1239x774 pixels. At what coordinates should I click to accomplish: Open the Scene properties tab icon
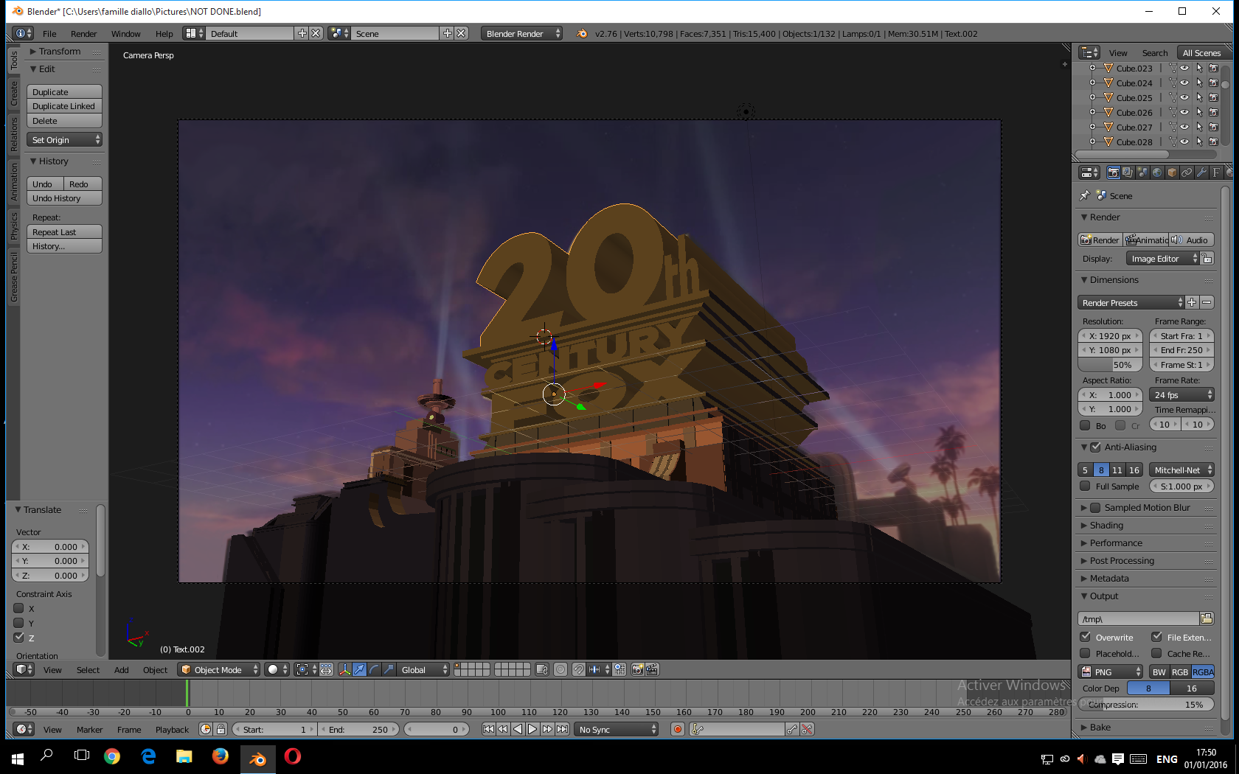tap(1142, 172)
